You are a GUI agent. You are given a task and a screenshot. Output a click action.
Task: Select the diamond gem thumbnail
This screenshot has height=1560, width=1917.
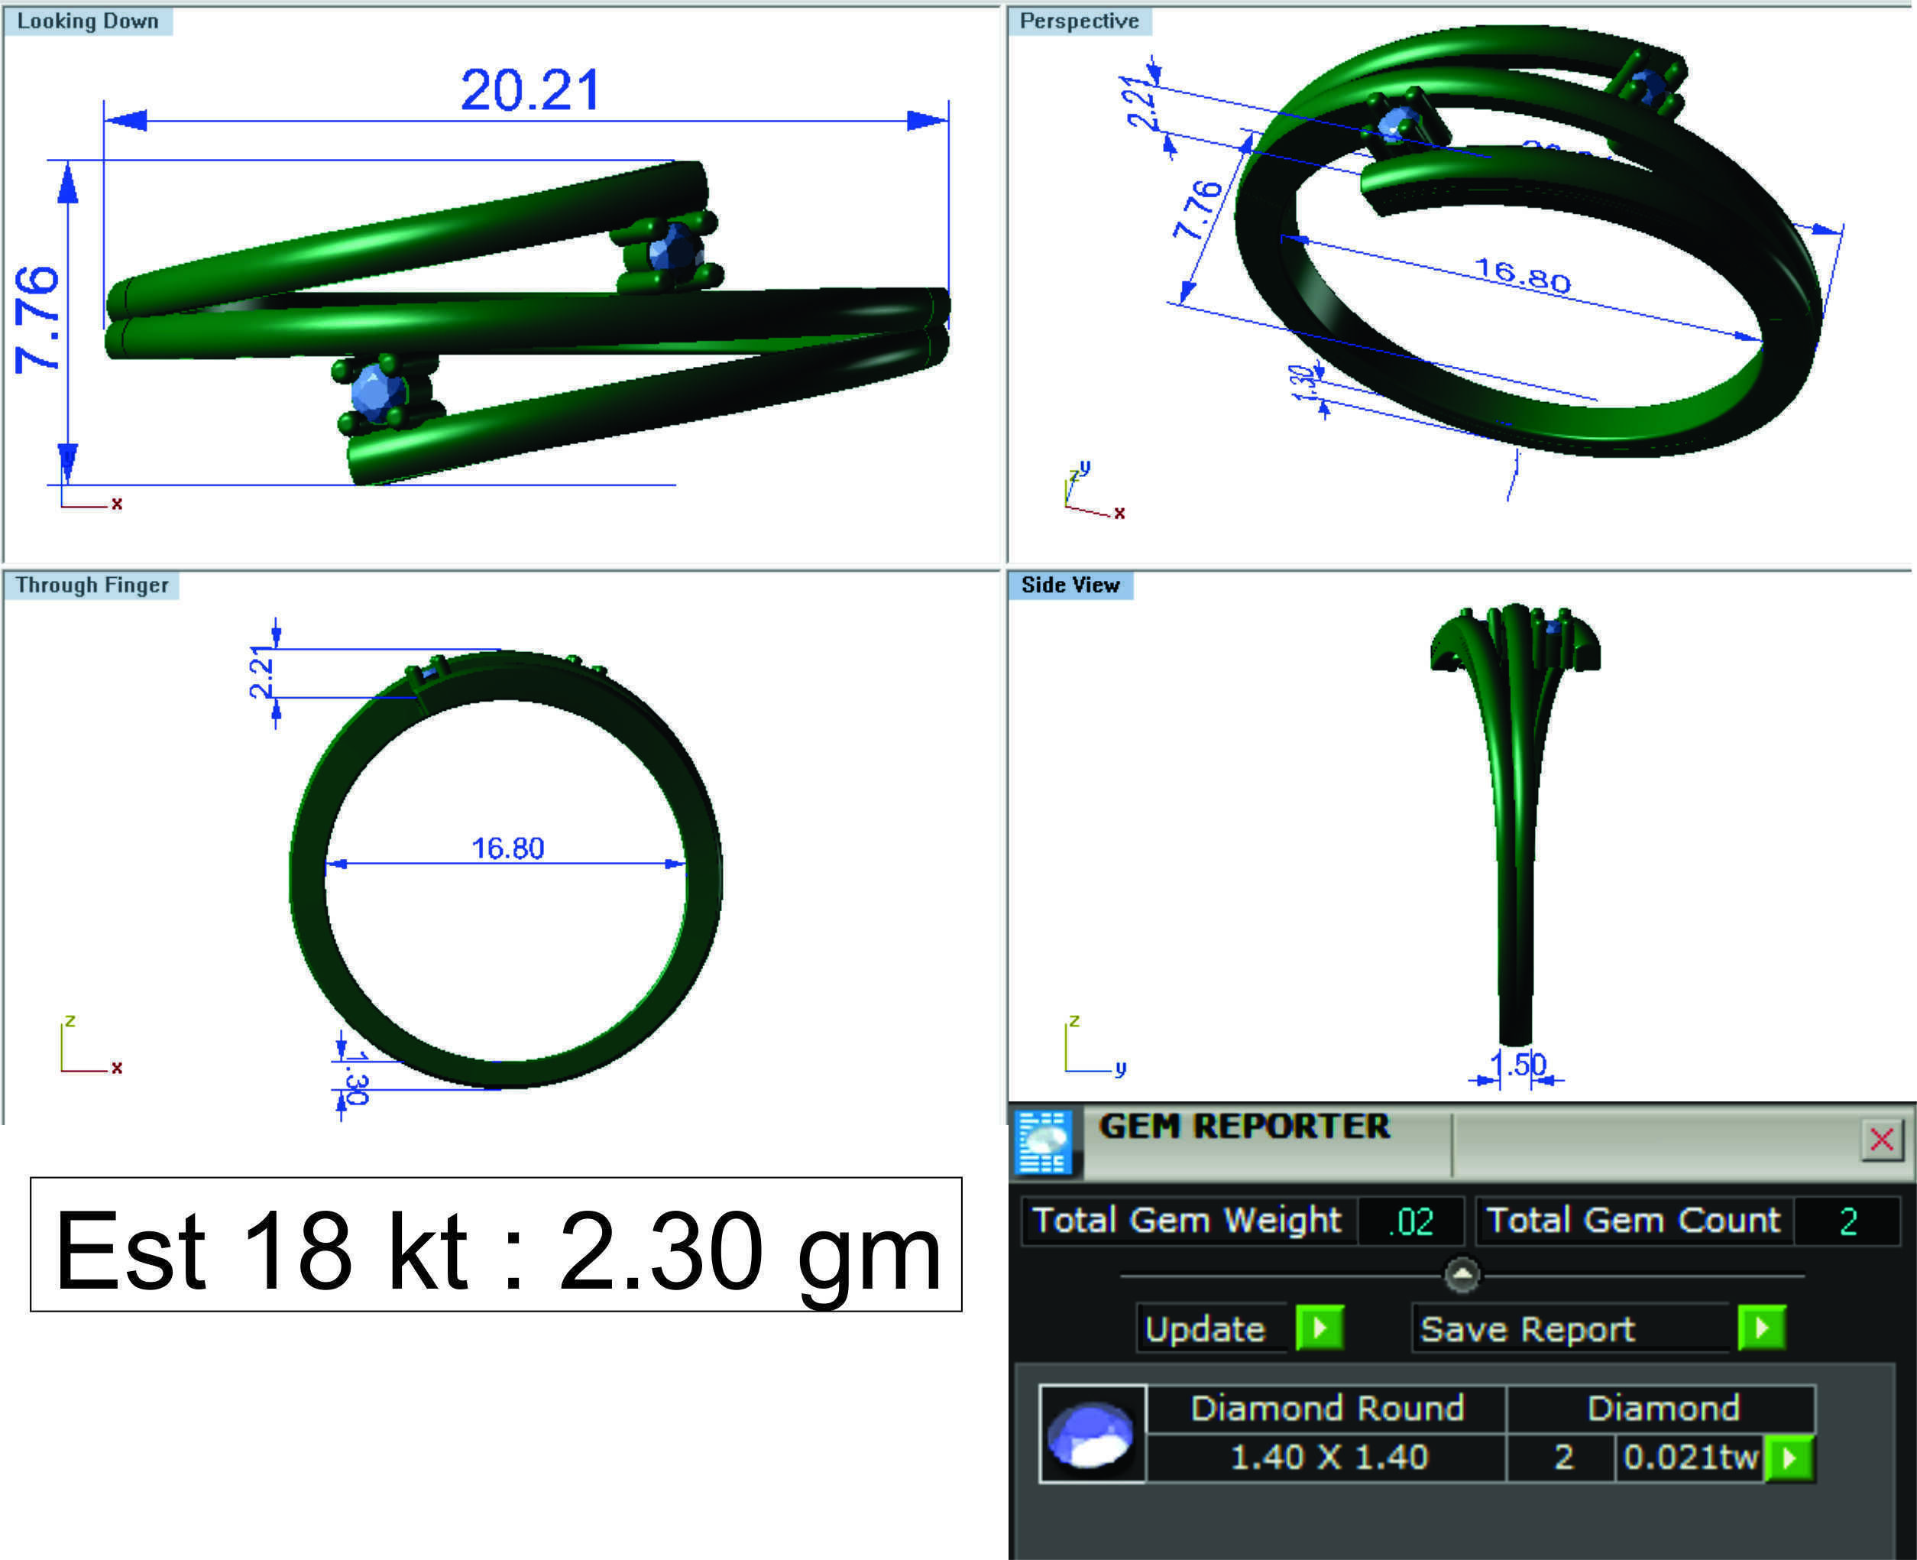[x=1093, y=1434]
